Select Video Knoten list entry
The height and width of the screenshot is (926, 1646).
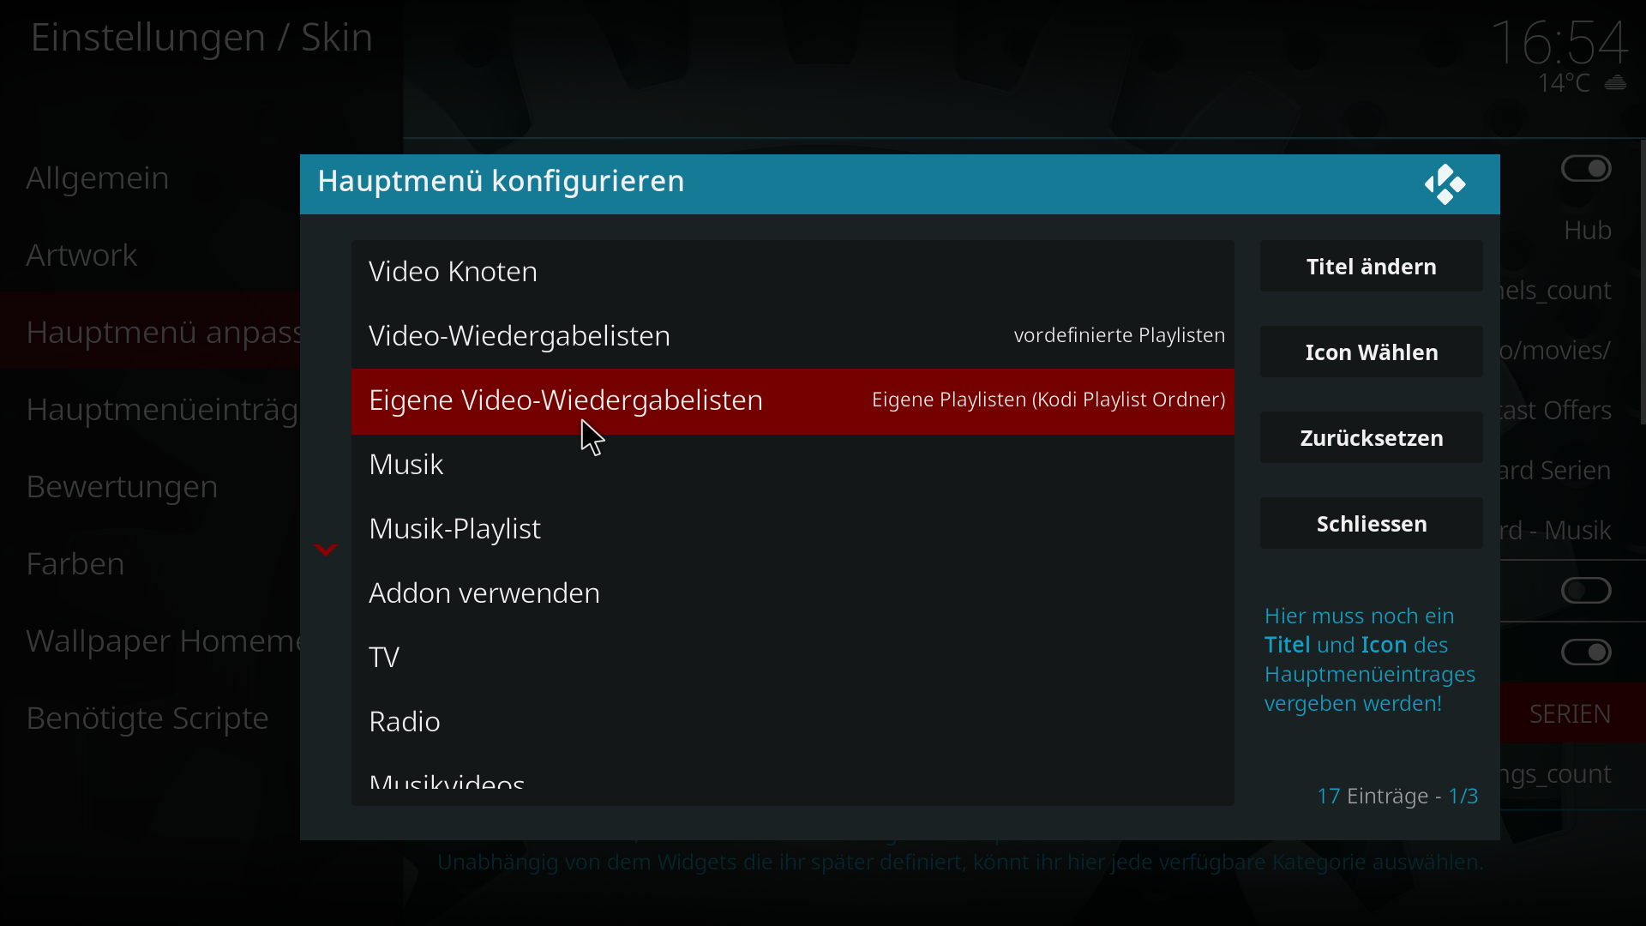click(x=792, y=272)
